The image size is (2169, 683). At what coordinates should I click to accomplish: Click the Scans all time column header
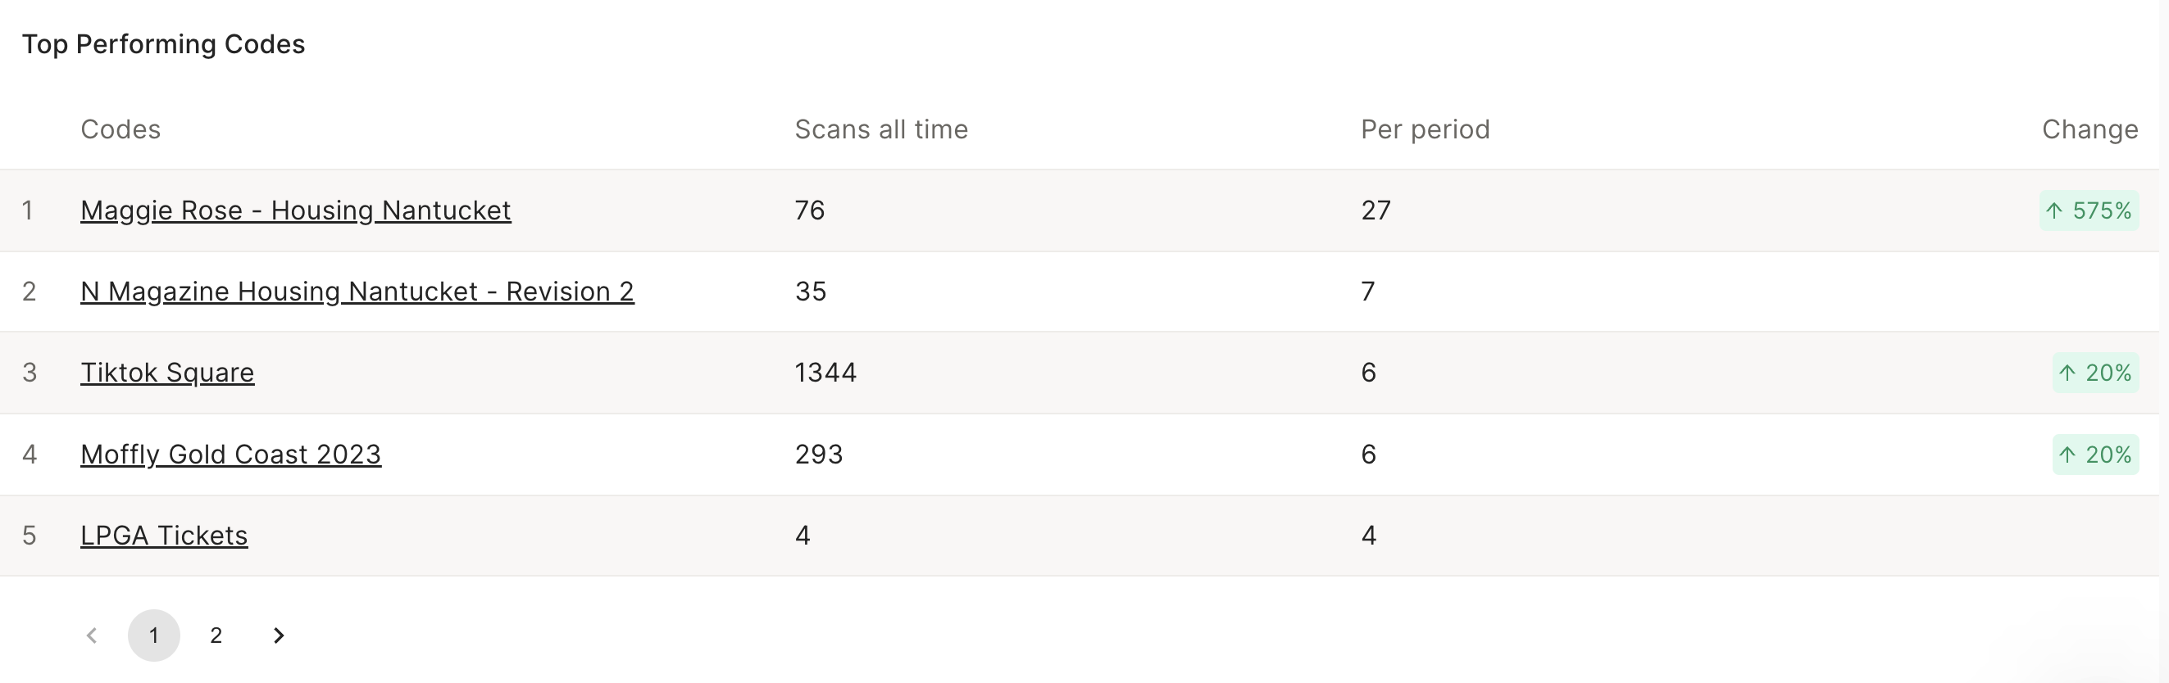pyautogui.click(x=881, y=129)
